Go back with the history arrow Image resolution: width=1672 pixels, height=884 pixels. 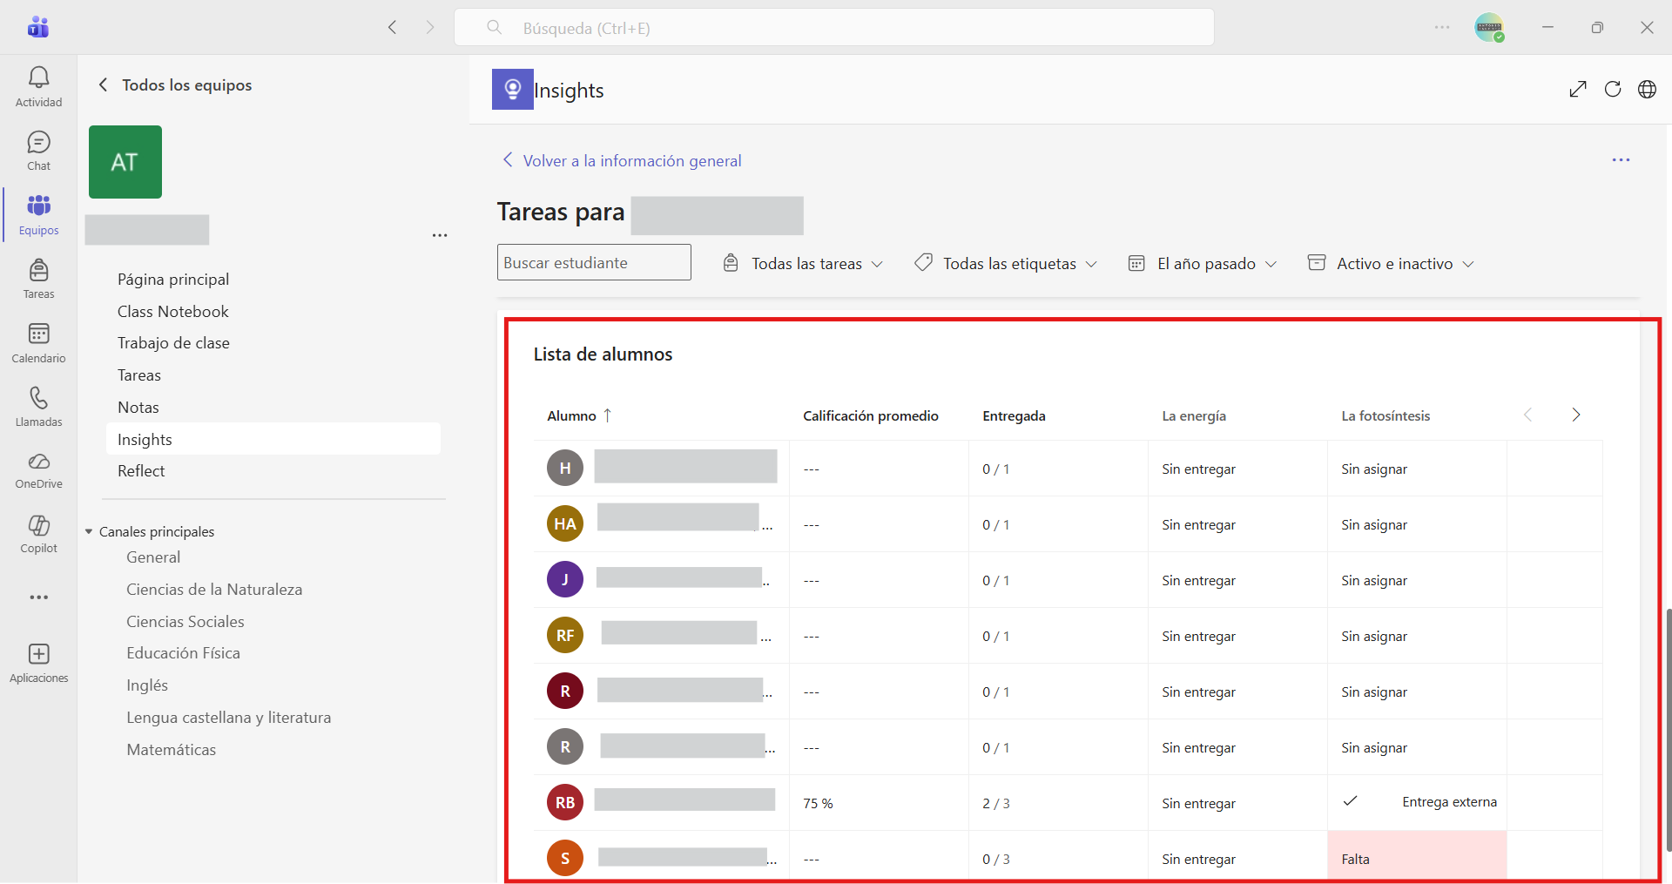(393, 27)
